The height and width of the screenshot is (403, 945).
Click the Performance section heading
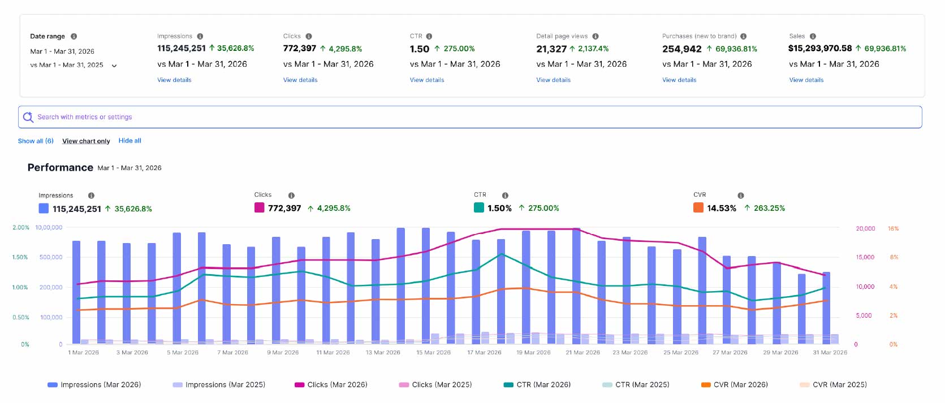pos(61,168)
